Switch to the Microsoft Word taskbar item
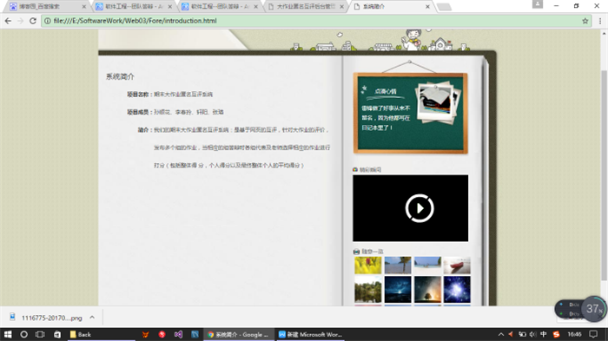608x341 pixels. pyautogui.click(x=310, y=334)
